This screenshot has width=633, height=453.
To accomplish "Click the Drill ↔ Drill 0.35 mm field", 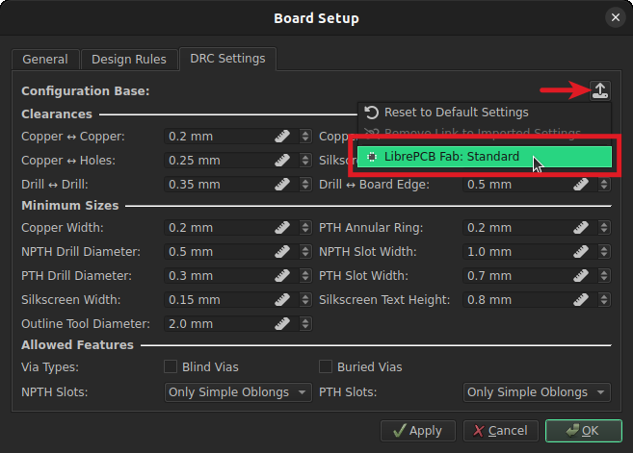I will (238, 185).
